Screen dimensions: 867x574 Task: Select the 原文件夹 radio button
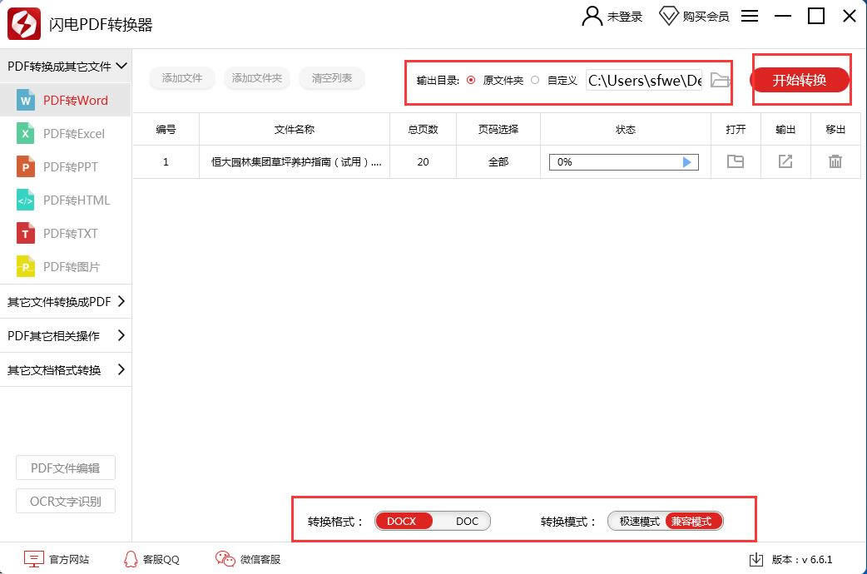pos(471,80)
